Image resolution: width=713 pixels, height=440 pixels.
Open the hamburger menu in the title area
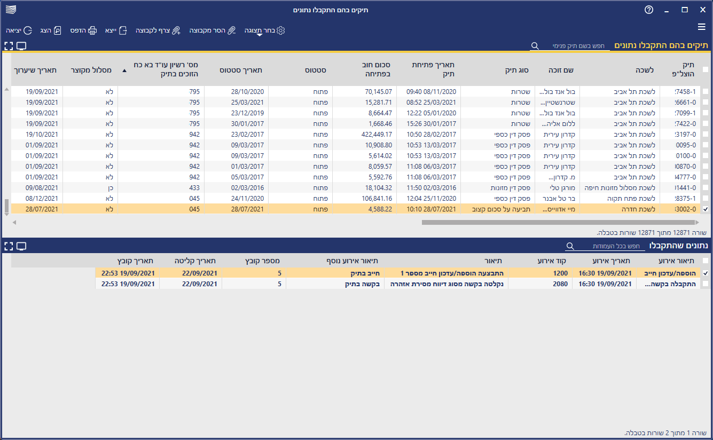(702, 27)
